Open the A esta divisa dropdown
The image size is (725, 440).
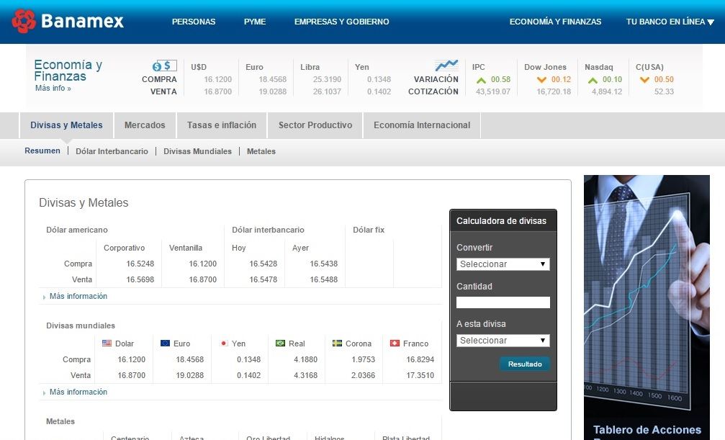click(503, 340)
